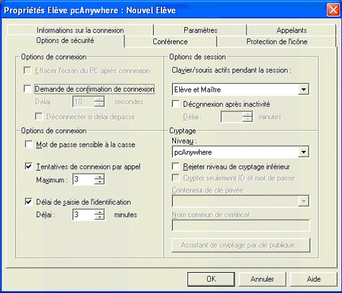Enable Déconnexion après inactivité option

click(x=175, y=104)
